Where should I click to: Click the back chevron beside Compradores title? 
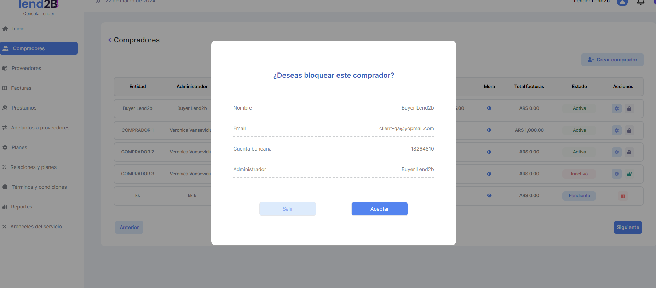(x=110, y=40)
